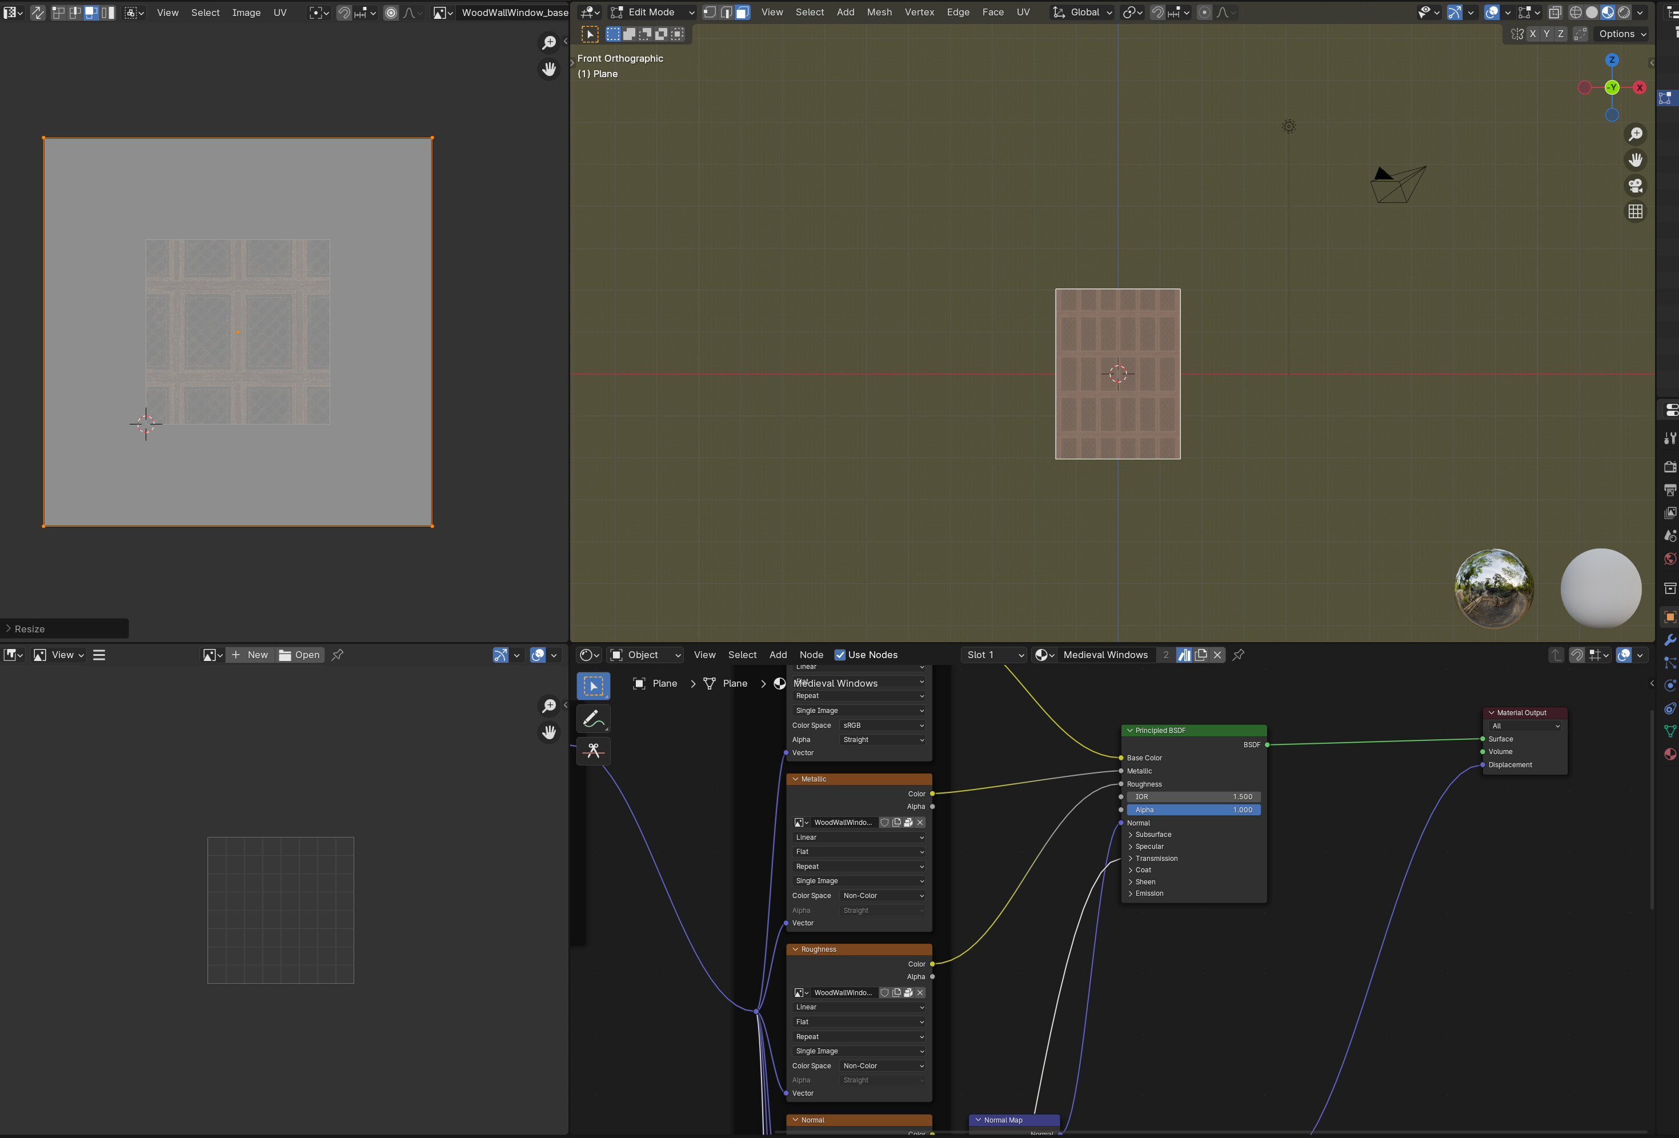This screenshot has height=1138, width=1679.
Task: Open Object shader type dropdown in node editor
Action: (x=645, y=655)
